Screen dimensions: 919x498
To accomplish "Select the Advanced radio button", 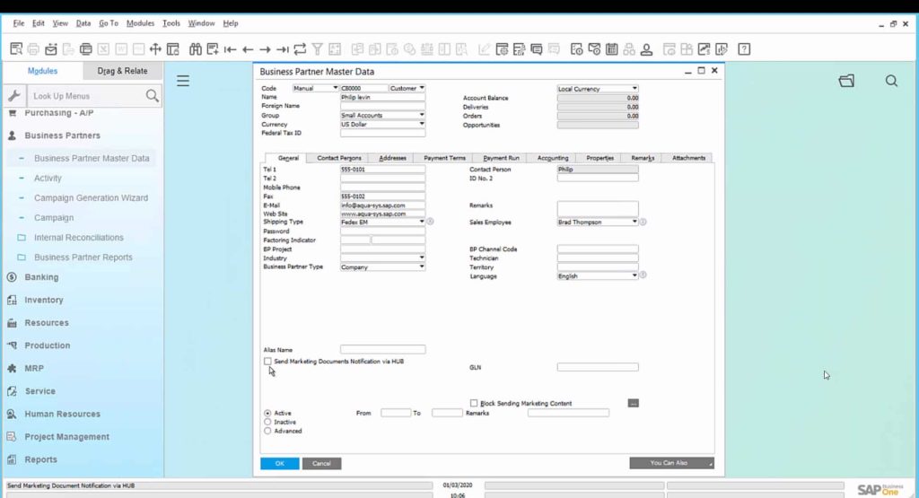I will (267, 431).
